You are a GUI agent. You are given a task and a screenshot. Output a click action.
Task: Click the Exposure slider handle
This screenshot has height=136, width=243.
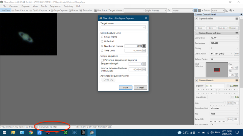point(217,92)
